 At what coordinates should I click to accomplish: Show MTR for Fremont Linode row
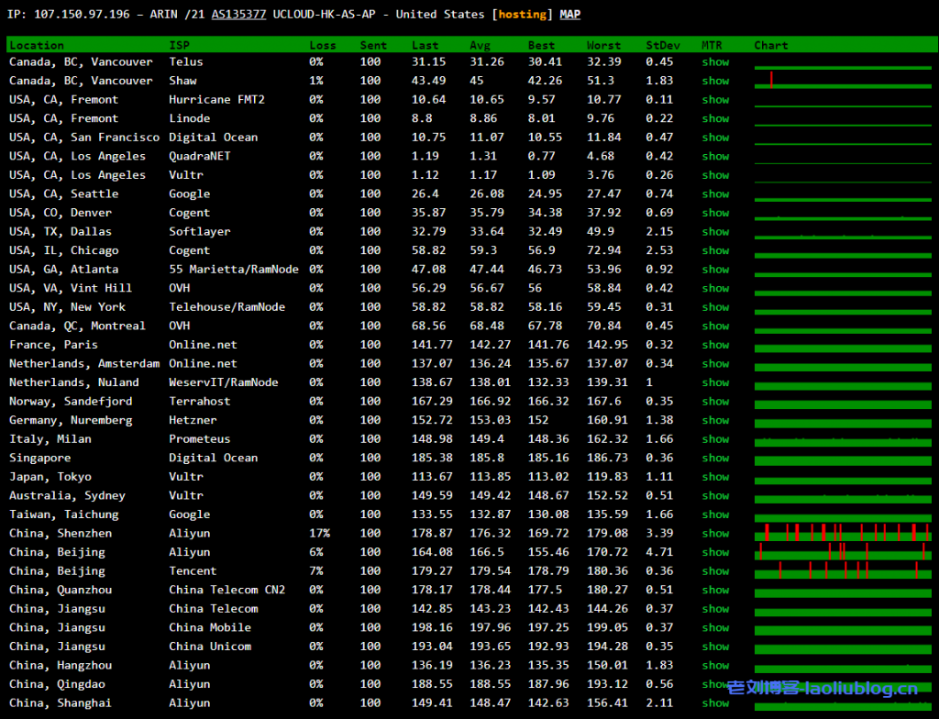715,118
